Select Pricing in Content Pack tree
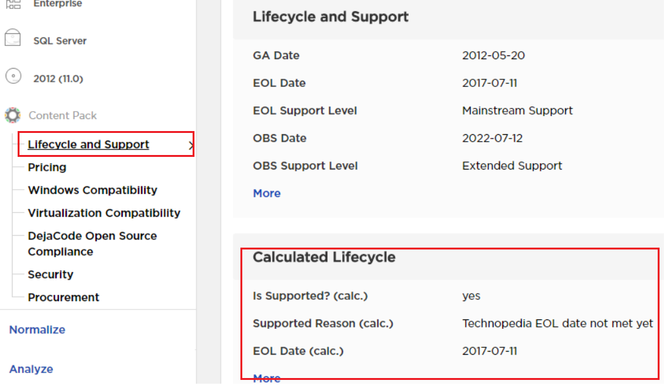 coord(47,168)
